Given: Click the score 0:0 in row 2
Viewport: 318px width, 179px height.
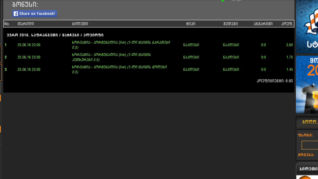Looking at the screenshot, I should [263, 57].
